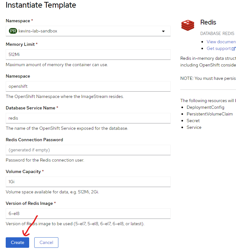Click the PersistentVolumeClaim resource entry

(210, 114)
